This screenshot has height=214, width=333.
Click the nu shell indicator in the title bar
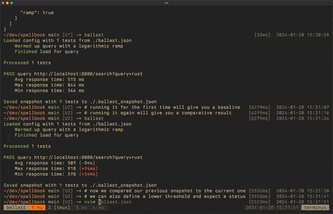click(166, 3)
